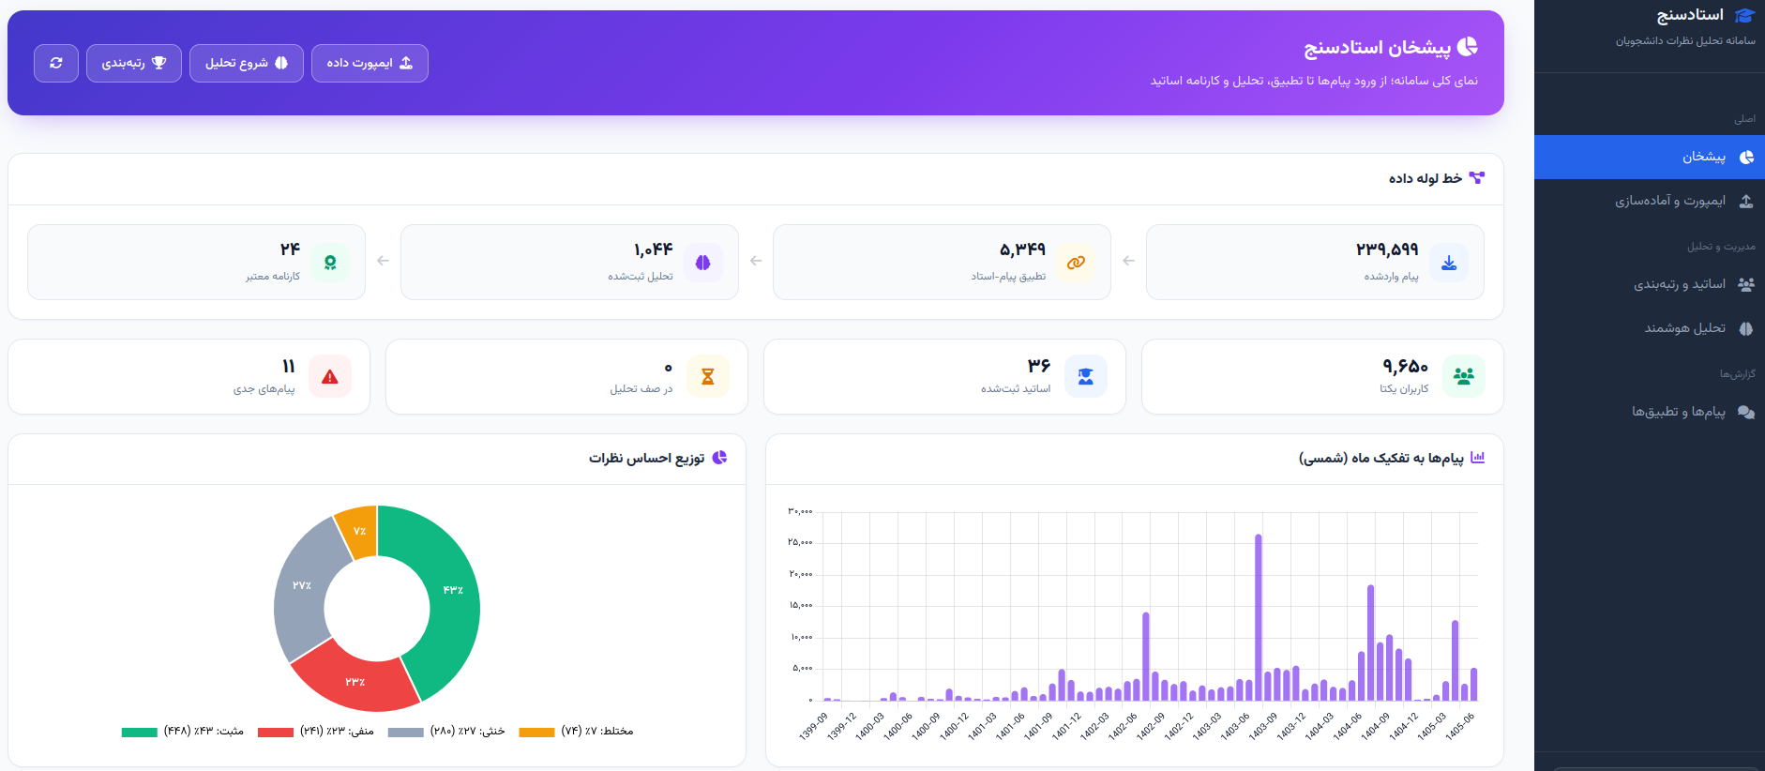Click teacher icon in اساتید ثبت‌شده card
The image size is (1765, 771).
coord(1086,376)
